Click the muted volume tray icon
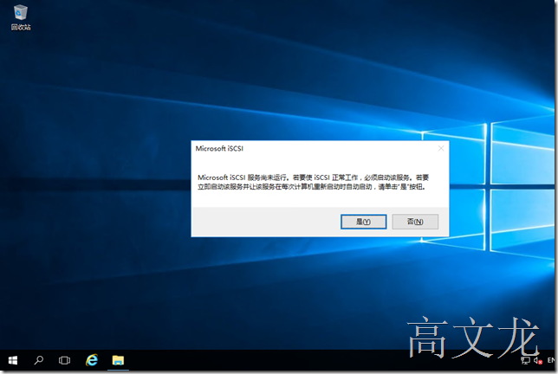This screenshot has width=558, height=374. [538, 360]
